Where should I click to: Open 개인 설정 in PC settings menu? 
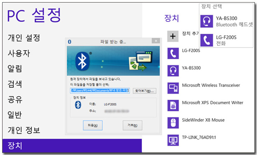(x=24, y=38)
